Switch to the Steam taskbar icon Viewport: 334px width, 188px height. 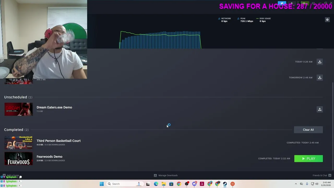pos(225,184)
